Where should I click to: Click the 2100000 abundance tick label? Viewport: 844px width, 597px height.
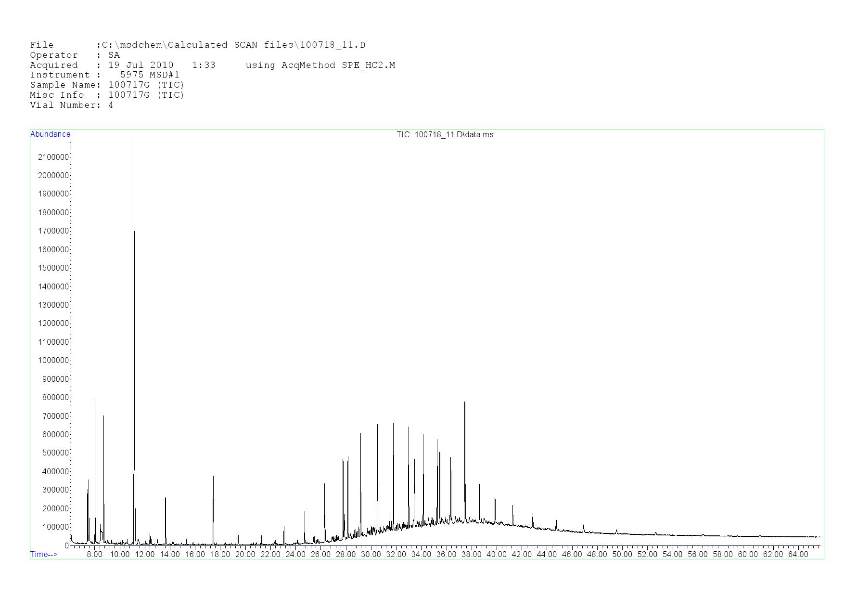coord(53,157)
